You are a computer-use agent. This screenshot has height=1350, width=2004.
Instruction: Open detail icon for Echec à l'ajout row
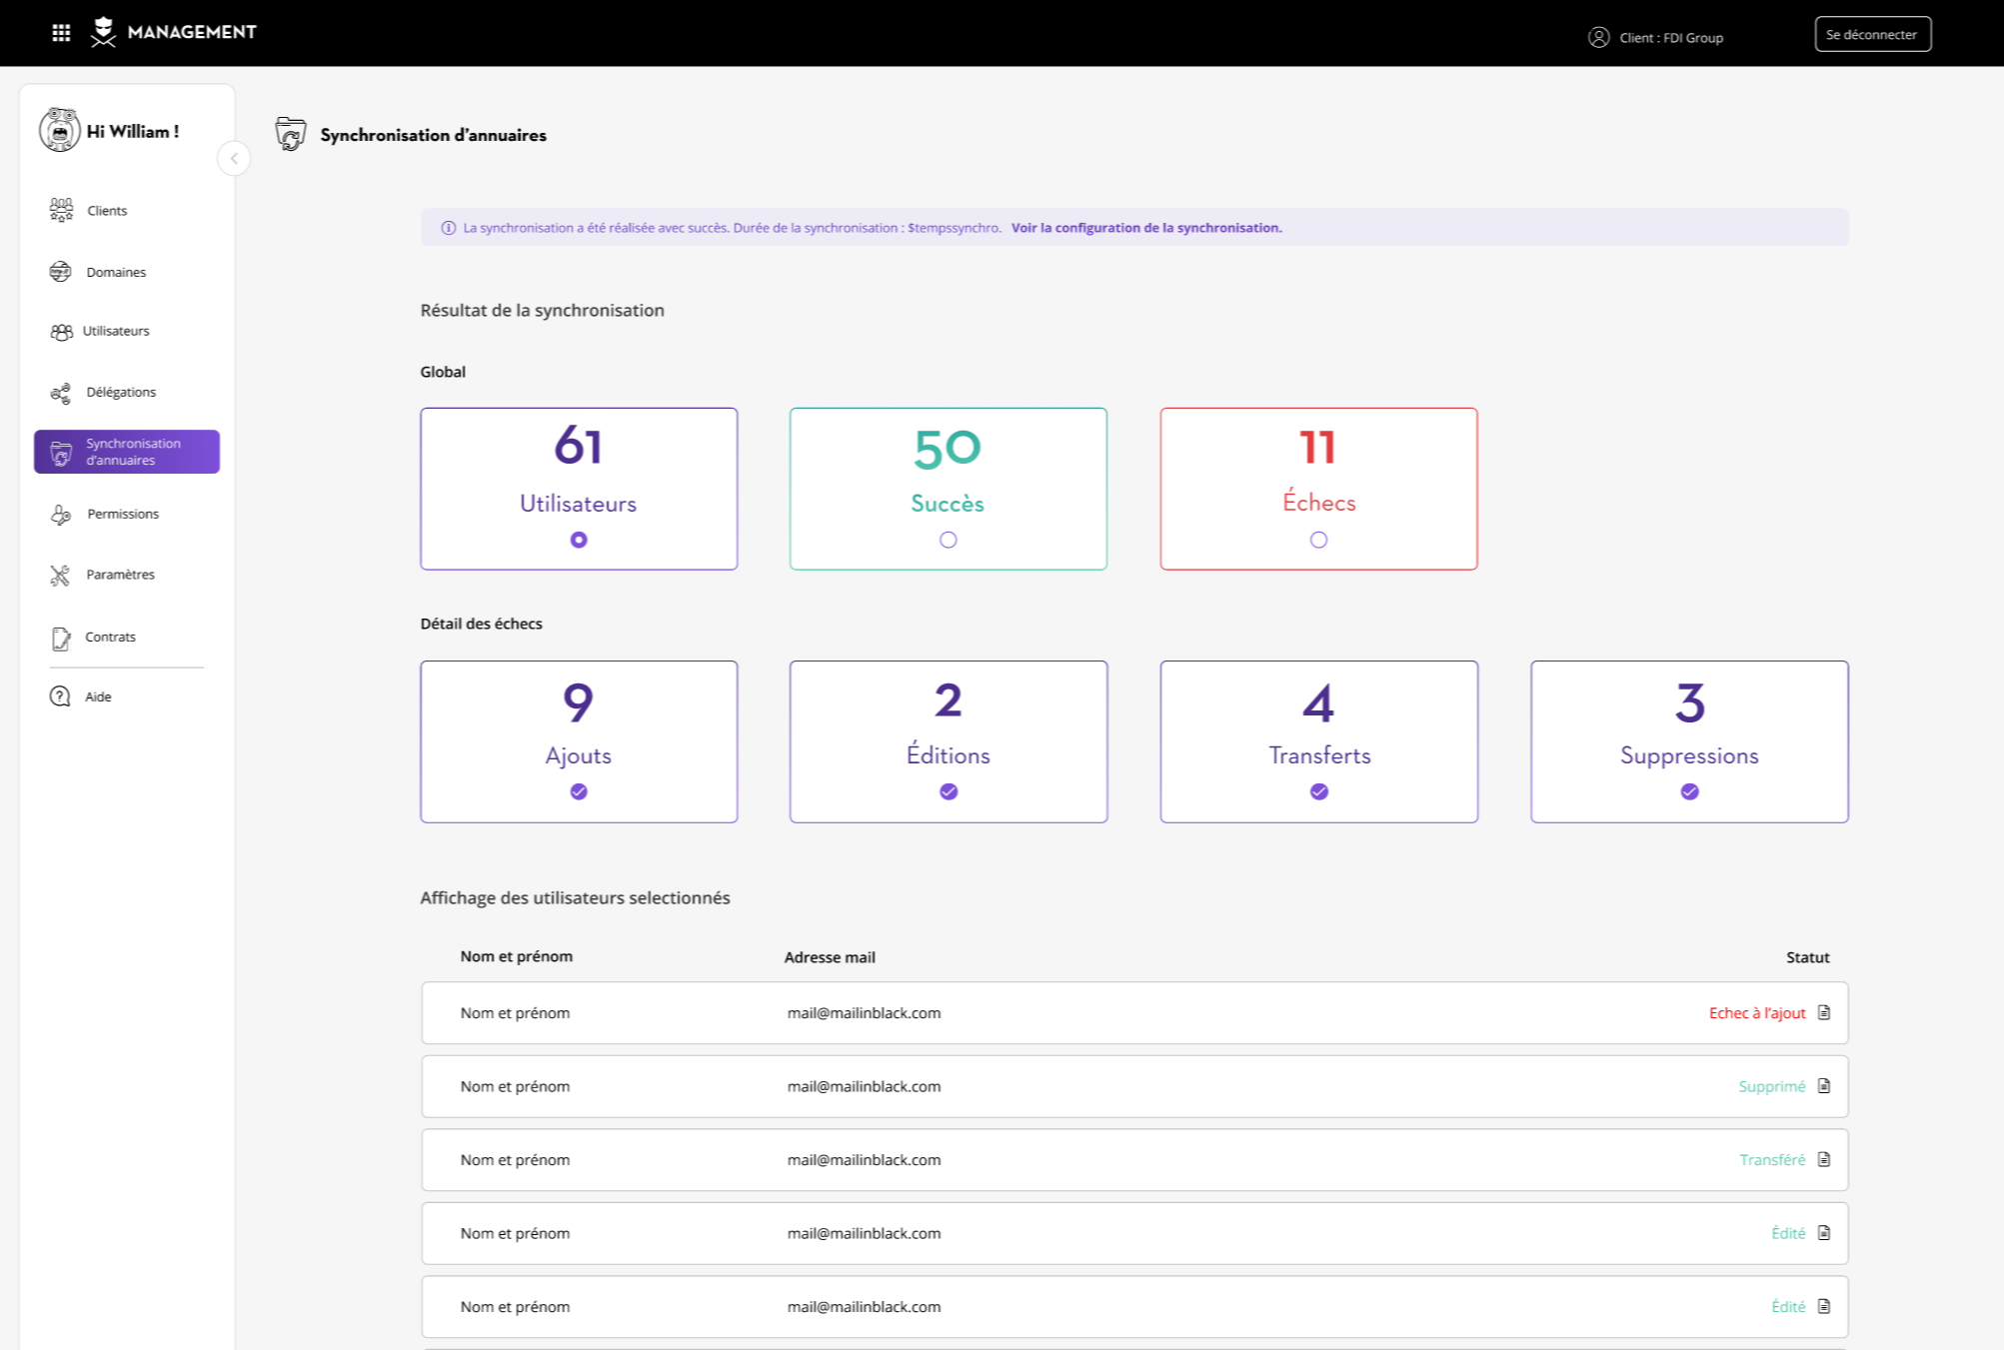click(1823, 1012)
